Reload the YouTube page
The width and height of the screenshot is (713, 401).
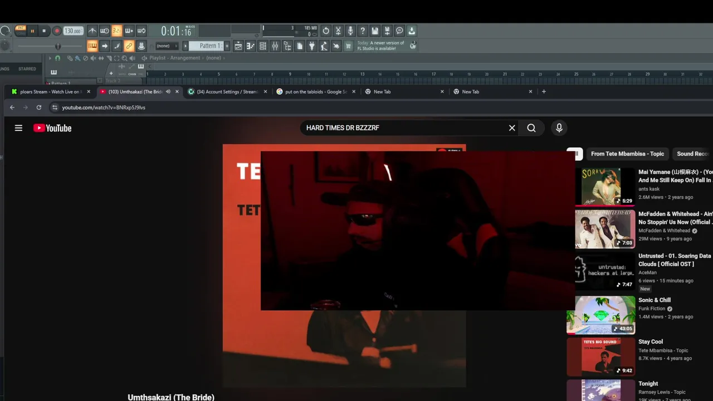[x=38, y=107]
